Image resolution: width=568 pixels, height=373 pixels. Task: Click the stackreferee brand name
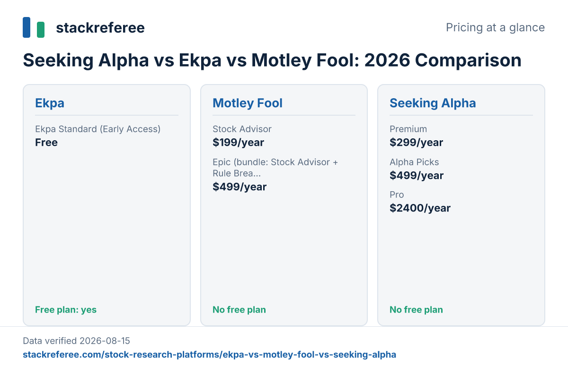(x=100, y=28)
